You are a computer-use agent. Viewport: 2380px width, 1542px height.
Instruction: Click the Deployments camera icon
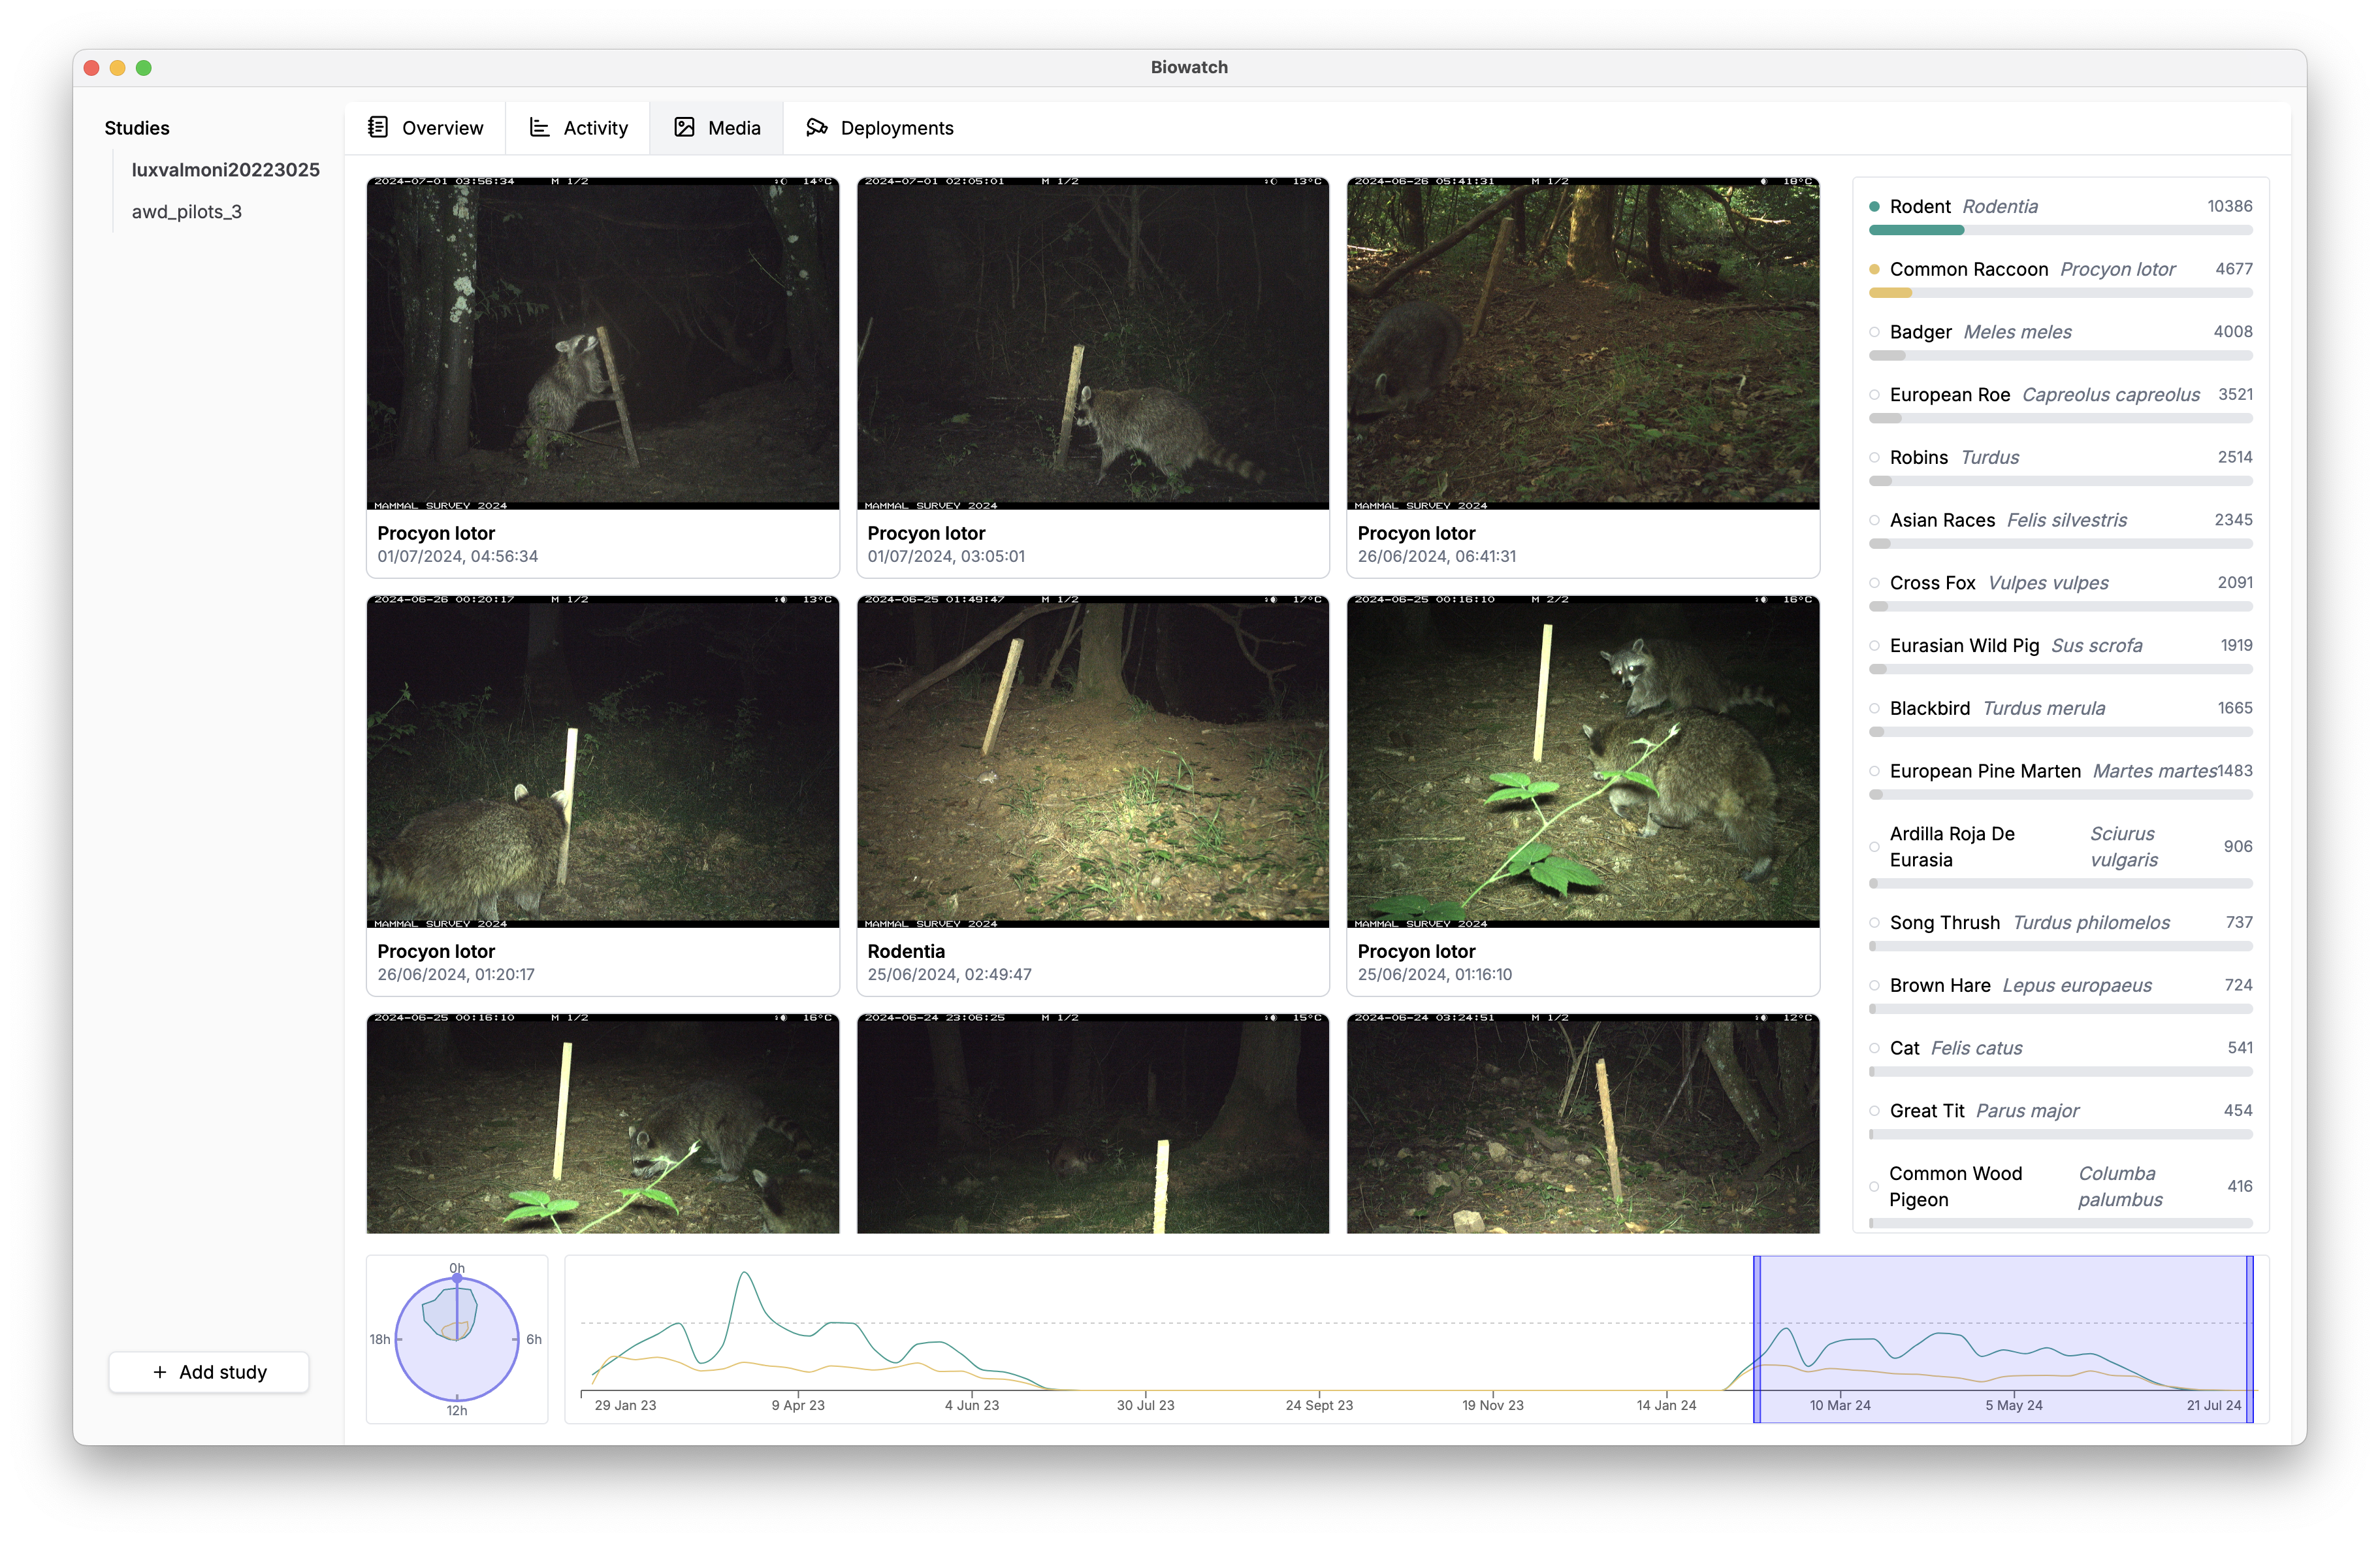(817, 127)
